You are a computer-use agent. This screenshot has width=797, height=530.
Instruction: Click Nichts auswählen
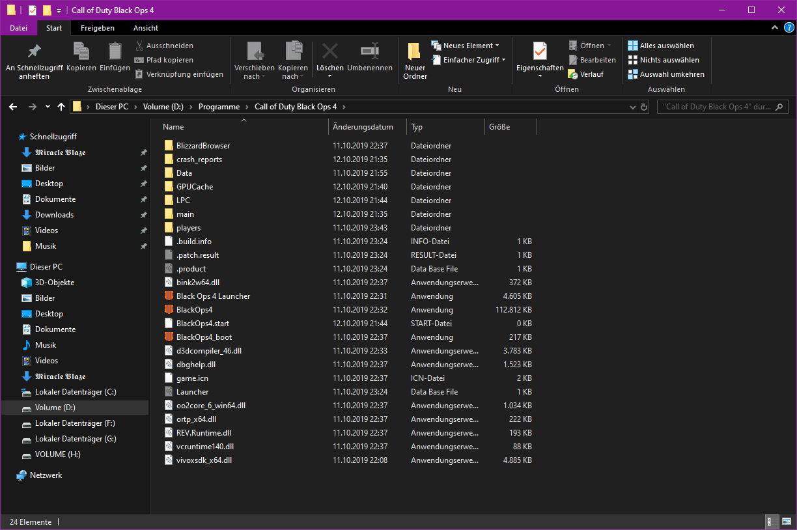(x=664, y=60)
